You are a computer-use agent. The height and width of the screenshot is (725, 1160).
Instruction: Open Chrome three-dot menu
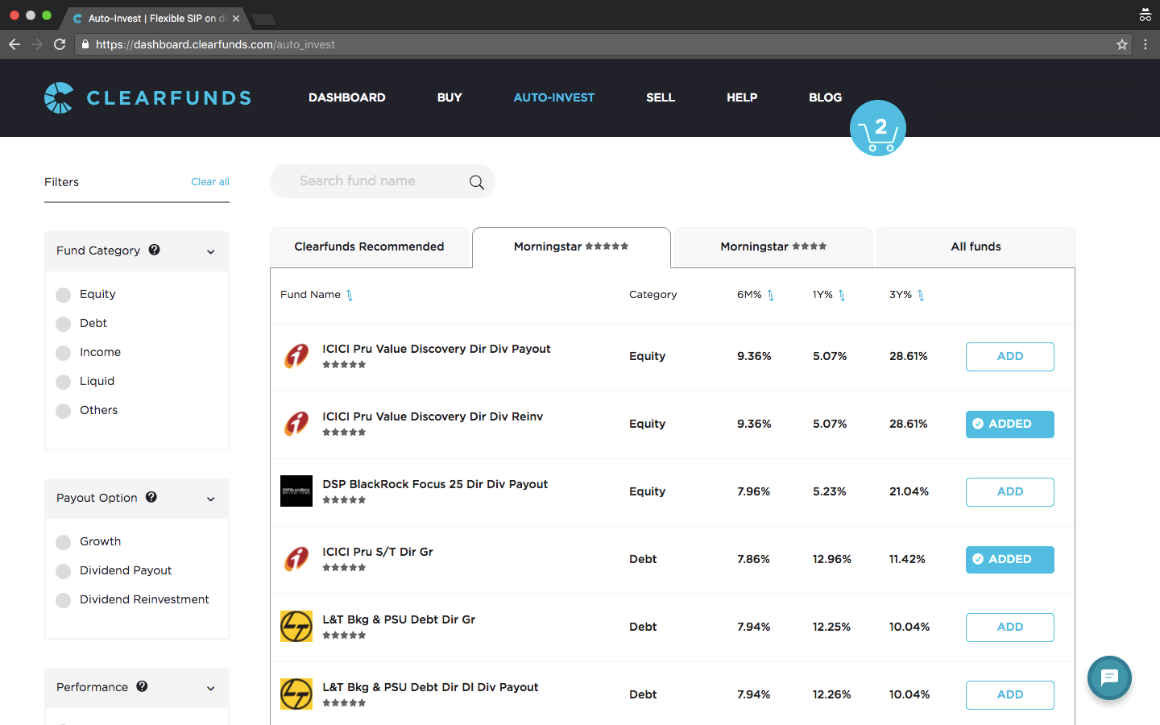[1145, 44]
